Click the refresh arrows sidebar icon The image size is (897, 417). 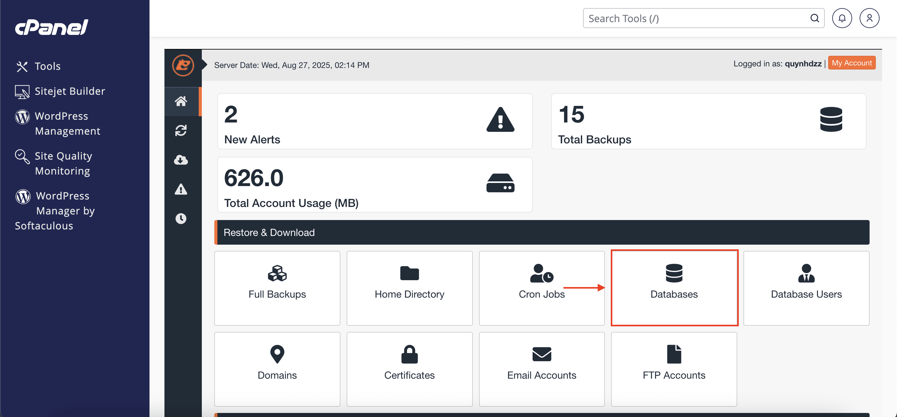pos(181,131)
